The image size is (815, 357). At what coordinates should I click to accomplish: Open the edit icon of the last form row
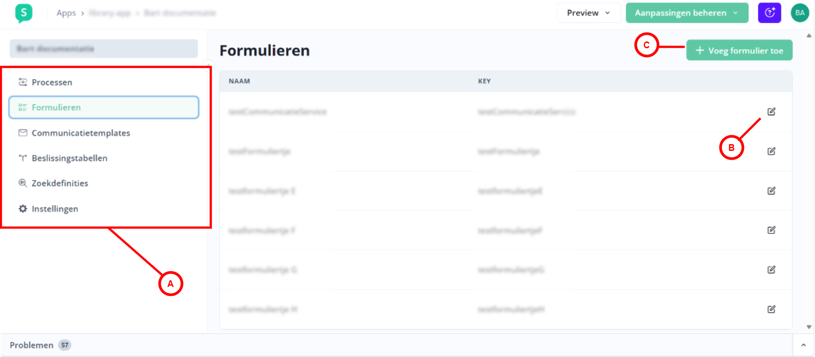pyautogui.click(x=771, y=309)
